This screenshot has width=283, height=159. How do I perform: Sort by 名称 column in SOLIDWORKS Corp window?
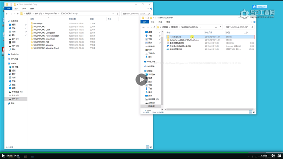click(x=32, y=19)
